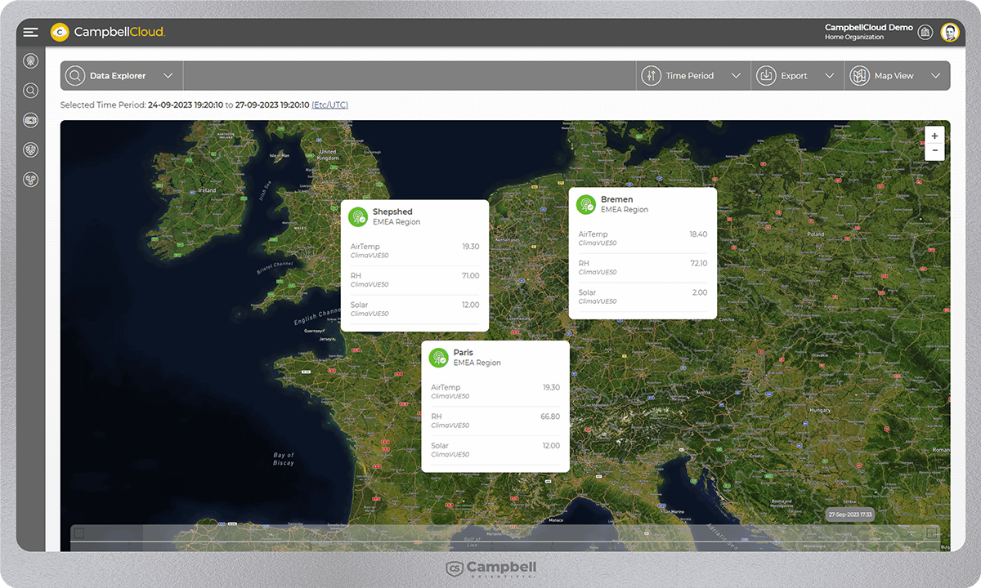Click the Paris station green icon
The width and height of the screenshot is (981, 588).
[438, 358]
